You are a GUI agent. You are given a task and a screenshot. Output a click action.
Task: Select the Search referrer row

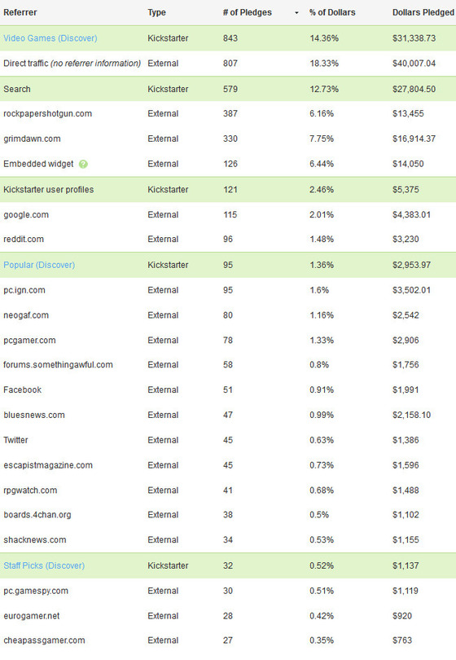228,89
